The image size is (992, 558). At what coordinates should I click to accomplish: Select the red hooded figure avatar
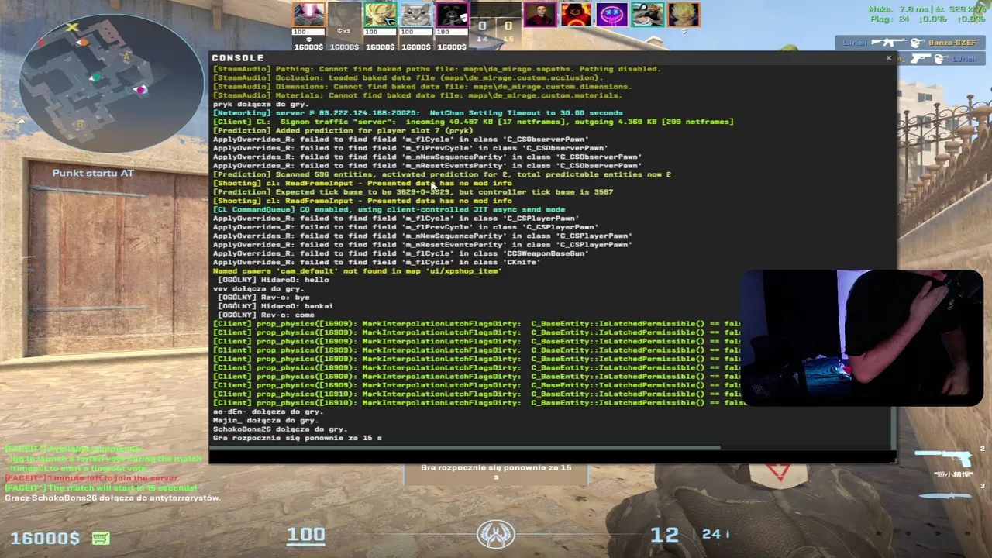click(x=575, y=15)
